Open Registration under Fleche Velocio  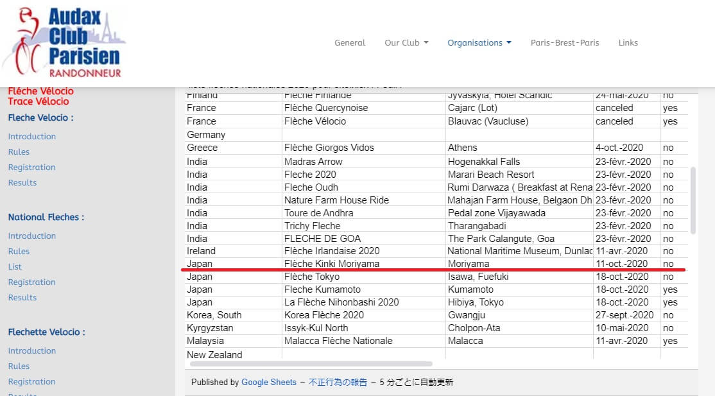click(x=32, y=168)
